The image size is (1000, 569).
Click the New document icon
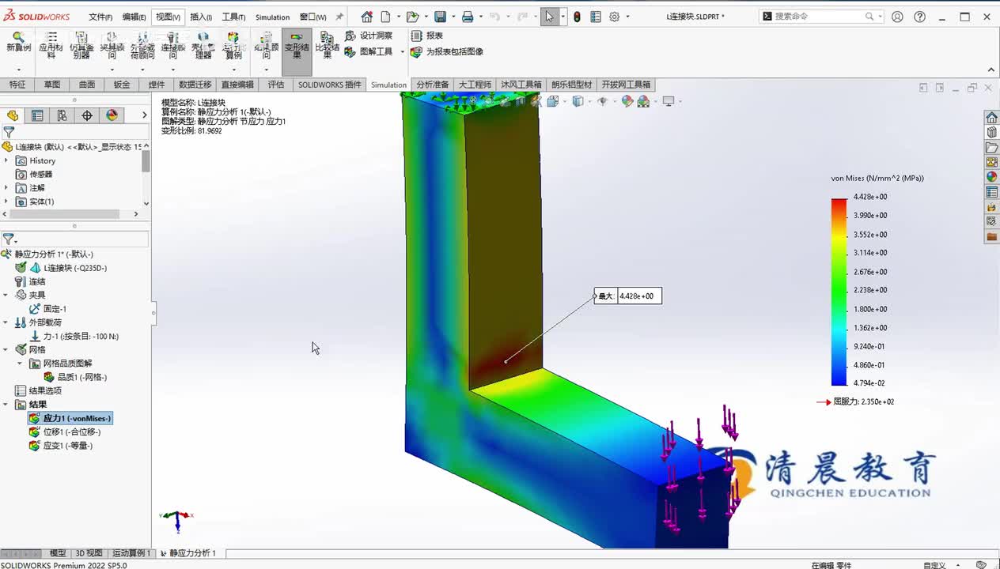click(x=385, y=17)
